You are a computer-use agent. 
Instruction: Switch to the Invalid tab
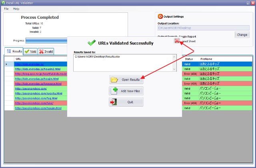coord(46,51)
